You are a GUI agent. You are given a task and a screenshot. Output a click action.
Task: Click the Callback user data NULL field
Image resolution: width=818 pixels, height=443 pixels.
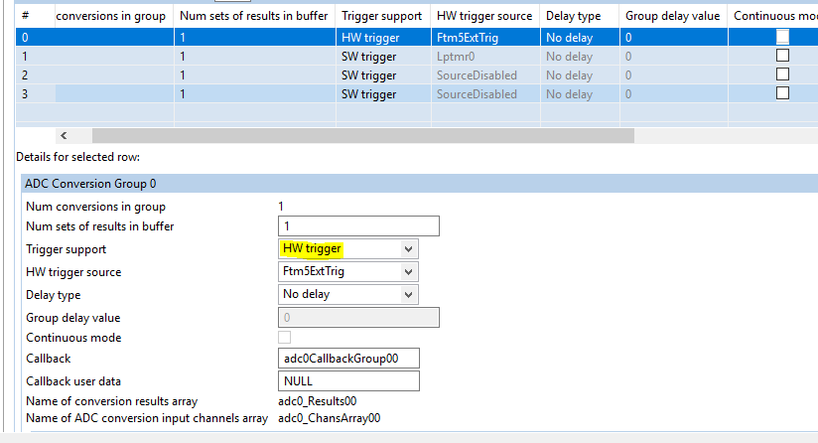tap(348, 380)
